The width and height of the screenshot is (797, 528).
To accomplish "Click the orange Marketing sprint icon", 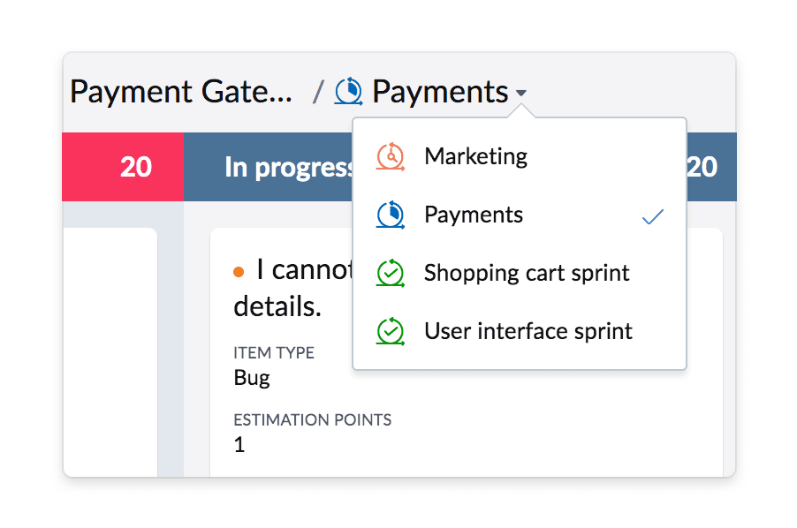I will tap(390, 157).
